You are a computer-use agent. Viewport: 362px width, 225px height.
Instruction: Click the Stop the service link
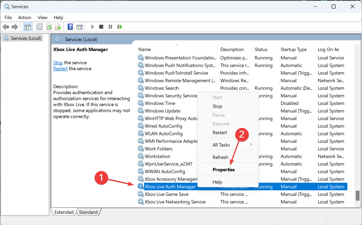coord(58,63)
